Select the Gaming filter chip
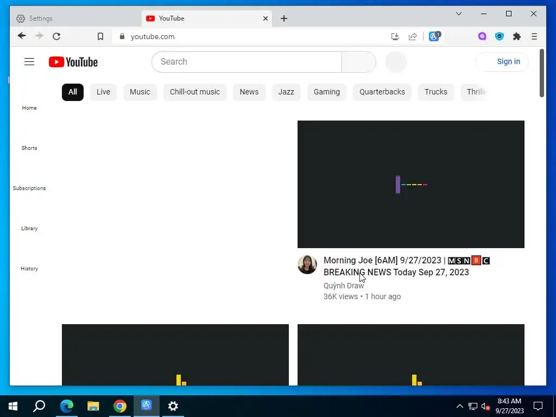556x417 pixels. tap(326, 92)
